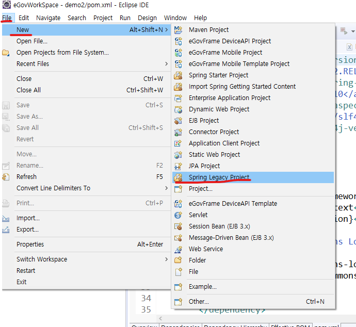
Task: Click the Export... icon in File menu
Action: point(6,230)
